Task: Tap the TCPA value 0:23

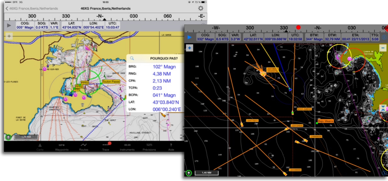Action: click(x=157, y=88)
